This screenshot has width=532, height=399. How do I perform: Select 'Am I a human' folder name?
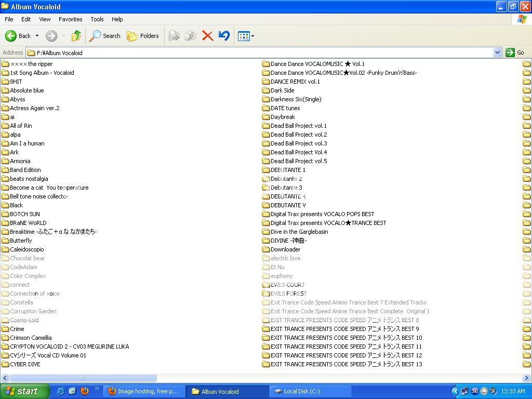pos(27,143)
